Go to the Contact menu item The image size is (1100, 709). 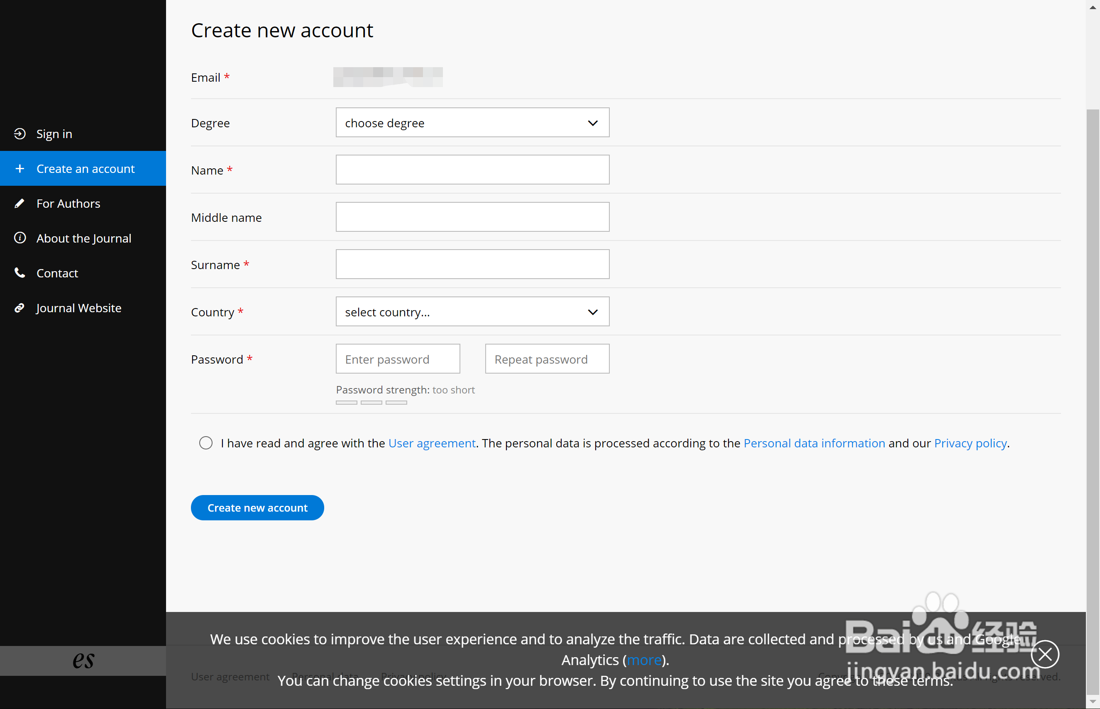click(x=57, y=273)
